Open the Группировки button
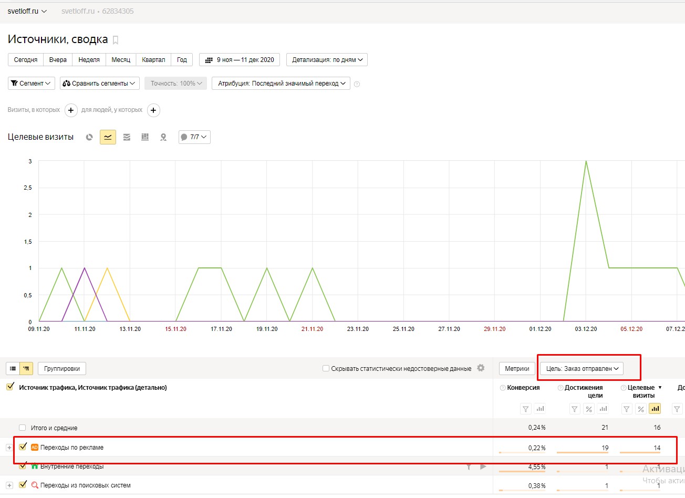Viewport: 685px width, 498px height. pyautogui.click(x=62, y=369)
